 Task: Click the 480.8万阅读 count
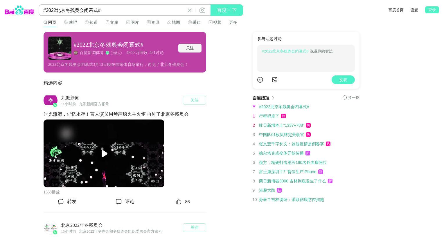[x=137, y=52]
